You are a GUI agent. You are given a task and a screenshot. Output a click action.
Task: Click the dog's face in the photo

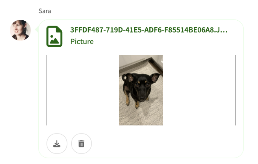click(141, 88)
